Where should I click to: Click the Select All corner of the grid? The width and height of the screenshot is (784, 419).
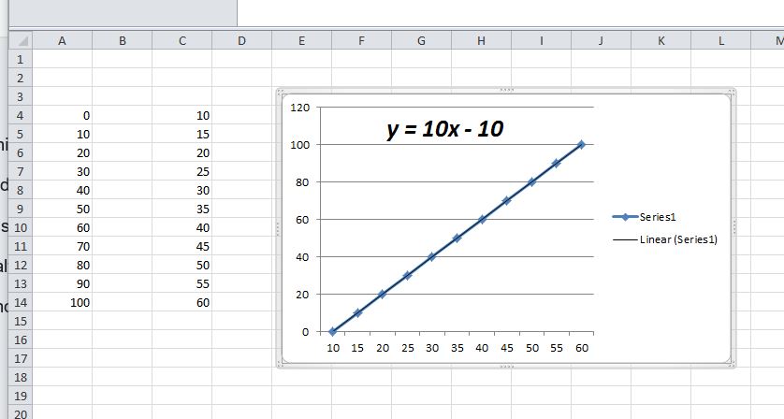point(21,41)
